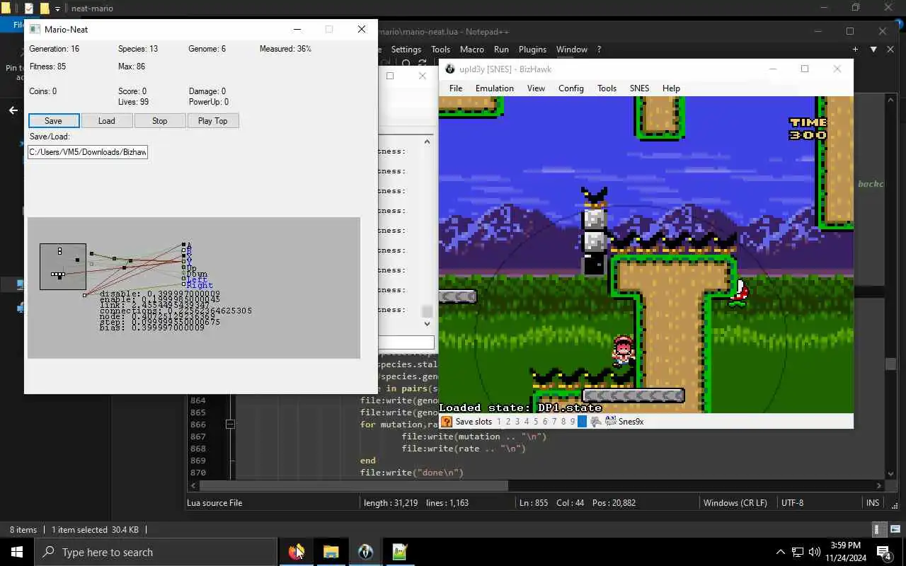Open Notepad++ Settings menu
906x566 pixels.
[x=406, y=50]
